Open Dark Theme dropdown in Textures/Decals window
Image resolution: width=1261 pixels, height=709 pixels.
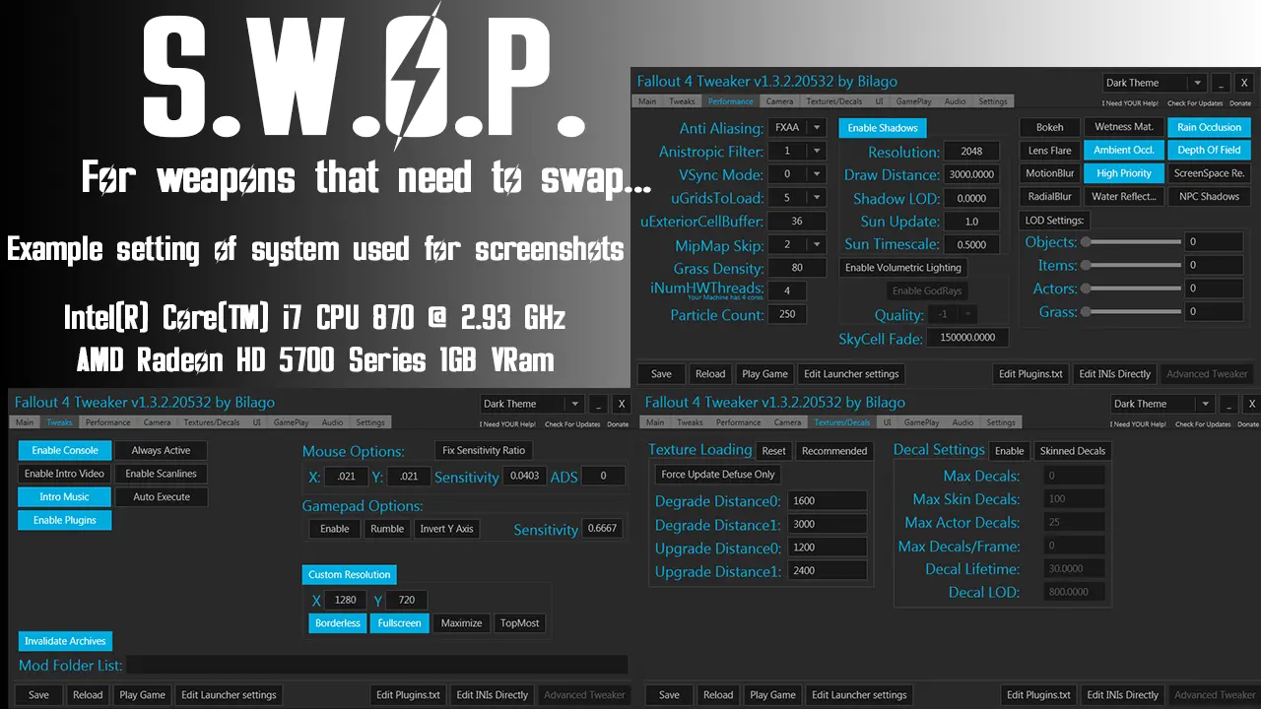pyautogui.click(x=1162, y=404)
